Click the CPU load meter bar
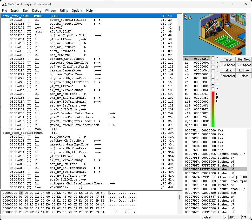 pyautogui.click(x=213, y=109)
